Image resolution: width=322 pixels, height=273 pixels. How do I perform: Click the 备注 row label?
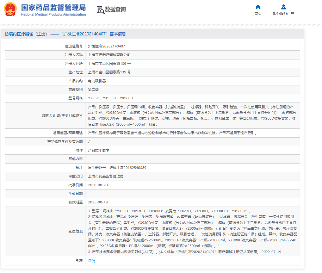click(x=79, y=168)
